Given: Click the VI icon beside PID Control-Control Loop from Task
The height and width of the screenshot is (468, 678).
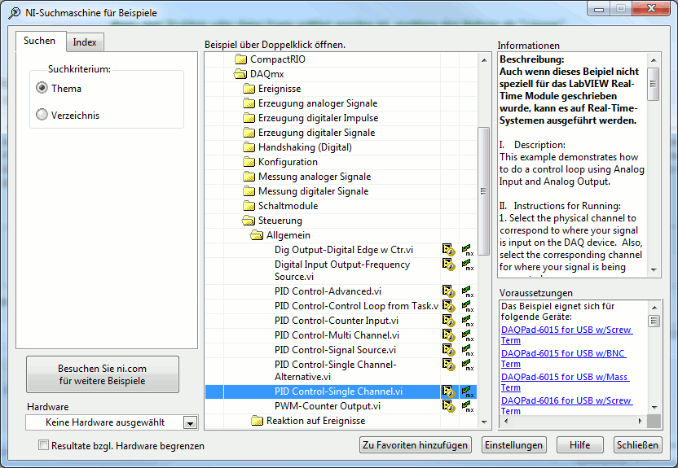Looking at the screenshot, I should (448, 306).
